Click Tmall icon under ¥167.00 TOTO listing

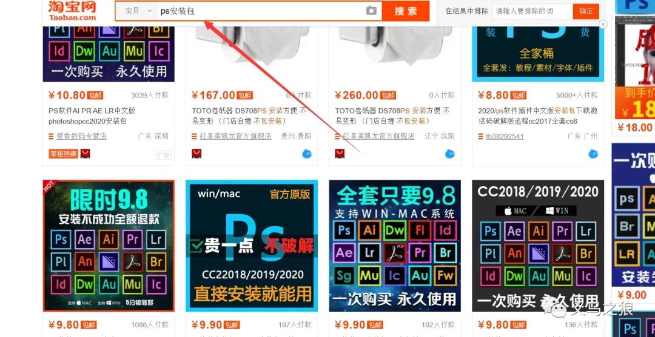click(196, 154)
